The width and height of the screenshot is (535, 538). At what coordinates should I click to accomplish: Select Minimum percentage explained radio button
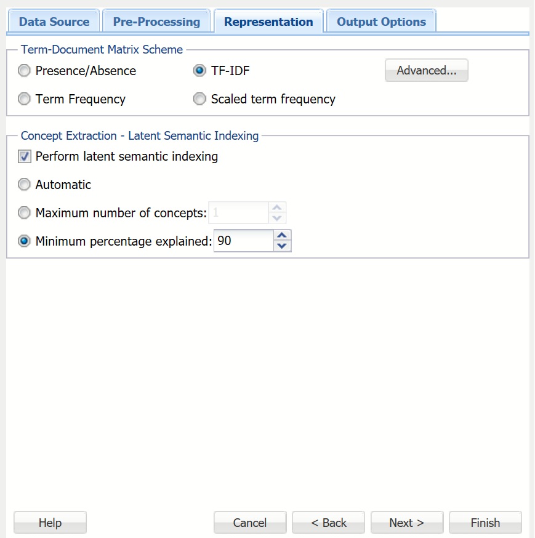(x=24, y=241)
